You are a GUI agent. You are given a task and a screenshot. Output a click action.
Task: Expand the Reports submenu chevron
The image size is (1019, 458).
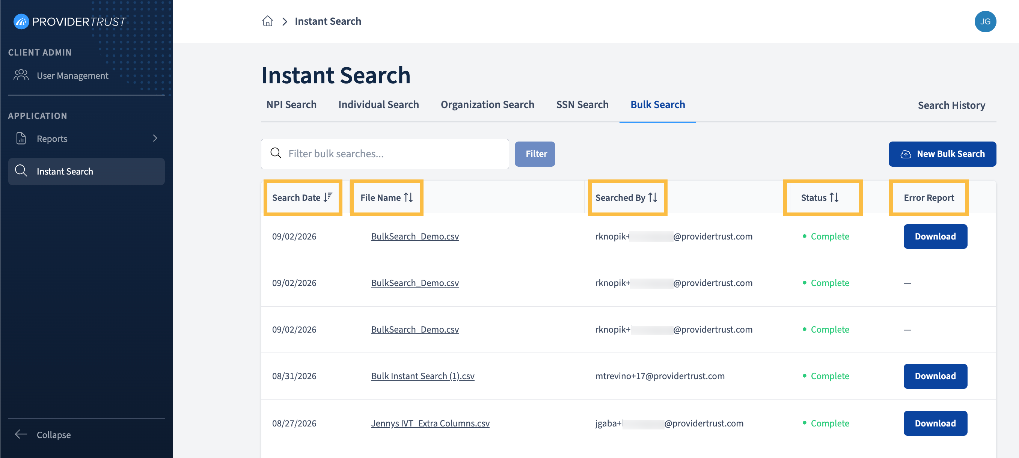(155, 138)
